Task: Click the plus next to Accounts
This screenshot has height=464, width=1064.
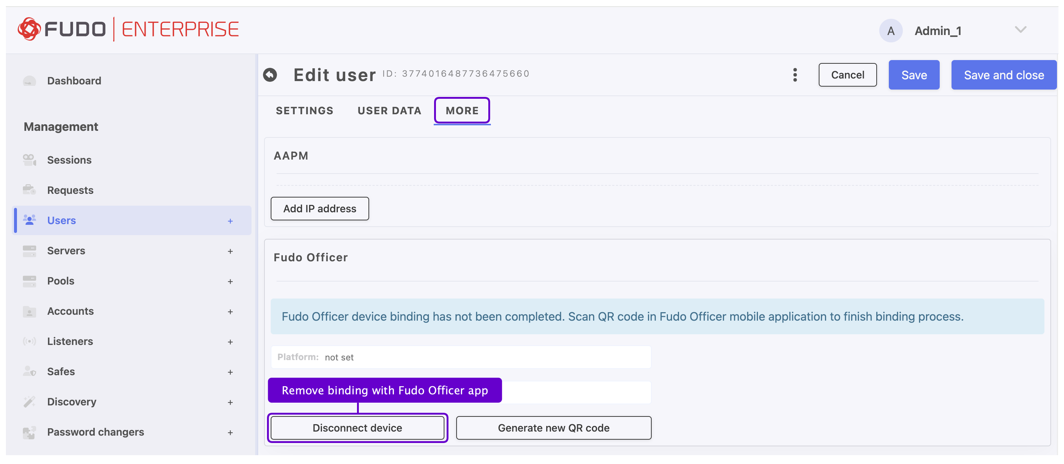Action: pos(230,312)
